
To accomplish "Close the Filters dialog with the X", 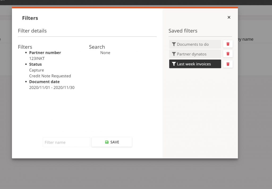I will click(x=229, y=17).
